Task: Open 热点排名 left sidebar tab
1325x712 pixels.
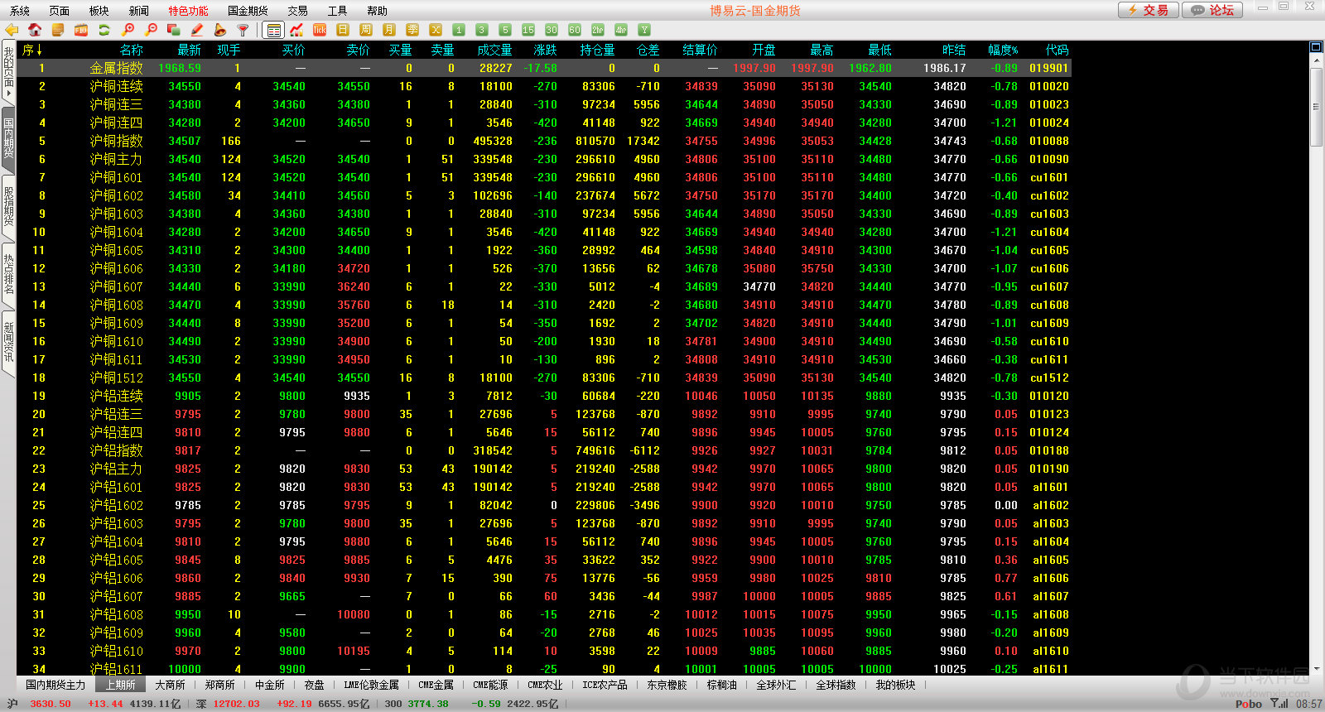Action: [8, 275]
